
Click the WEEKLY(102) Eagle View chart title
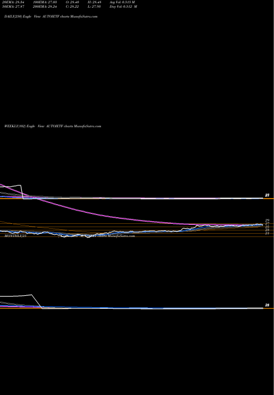(x=53, y=126)
